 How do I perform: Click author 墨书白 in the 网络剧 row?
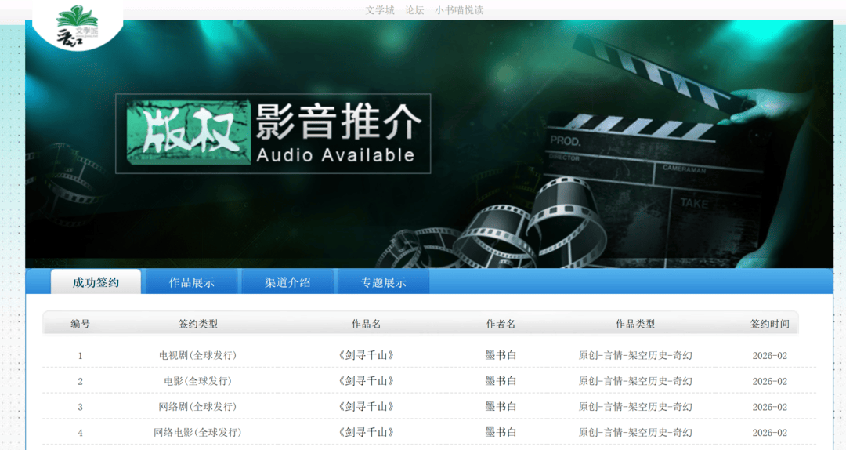(x=501, y=407)
